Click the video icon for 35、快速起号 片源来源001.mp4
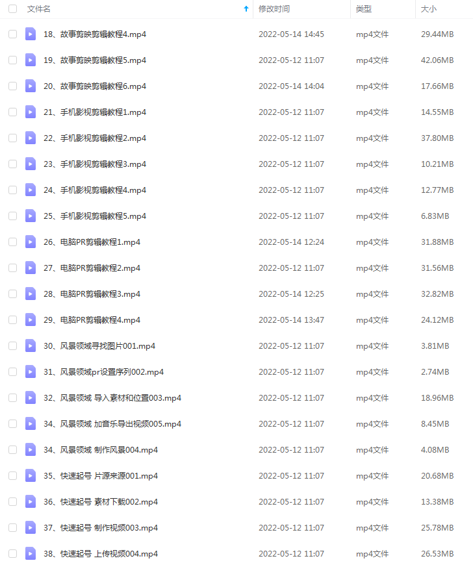Viewport: 473px width, 565px height. [x=31, y=475]
